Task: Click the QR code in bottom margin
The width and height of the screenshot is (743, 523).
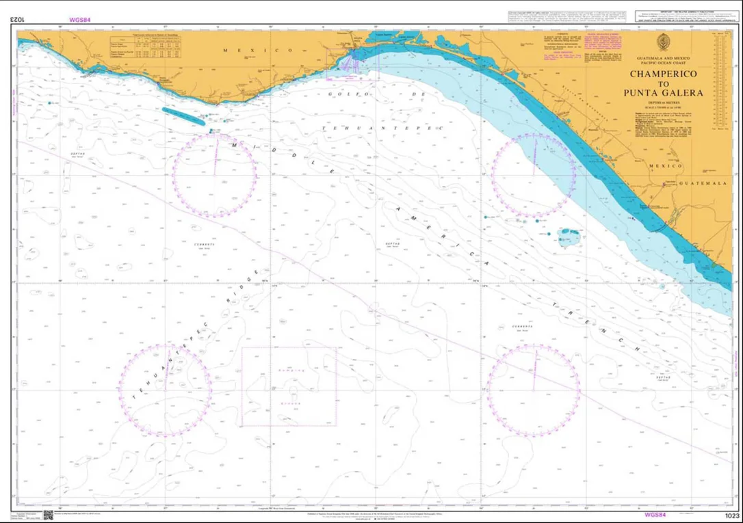Action: pos(49,515)
